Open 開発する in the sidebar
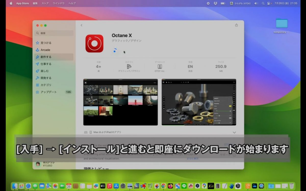The width and height of the screenshot is (306, 191). 54,78
